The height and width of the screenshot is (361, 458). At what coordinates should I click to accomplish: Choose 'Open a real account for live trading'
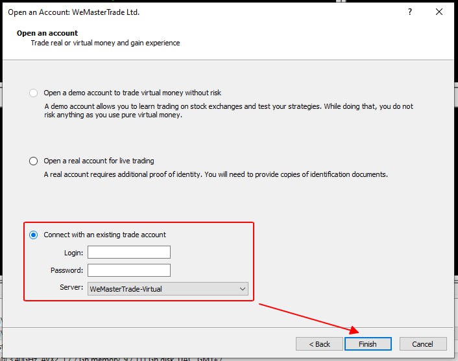(x=34, y=161)
